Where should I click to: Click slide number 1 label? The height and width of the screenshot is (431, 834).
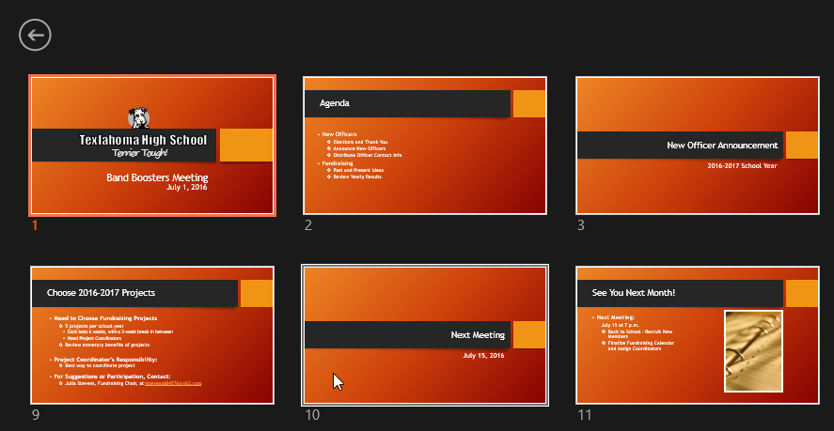pos(35,225)
